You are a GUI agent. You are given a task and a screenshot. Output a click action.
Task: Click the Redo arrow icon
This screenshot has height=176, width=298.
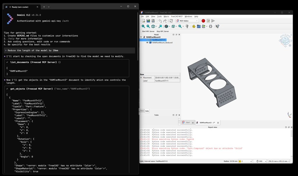165,21
